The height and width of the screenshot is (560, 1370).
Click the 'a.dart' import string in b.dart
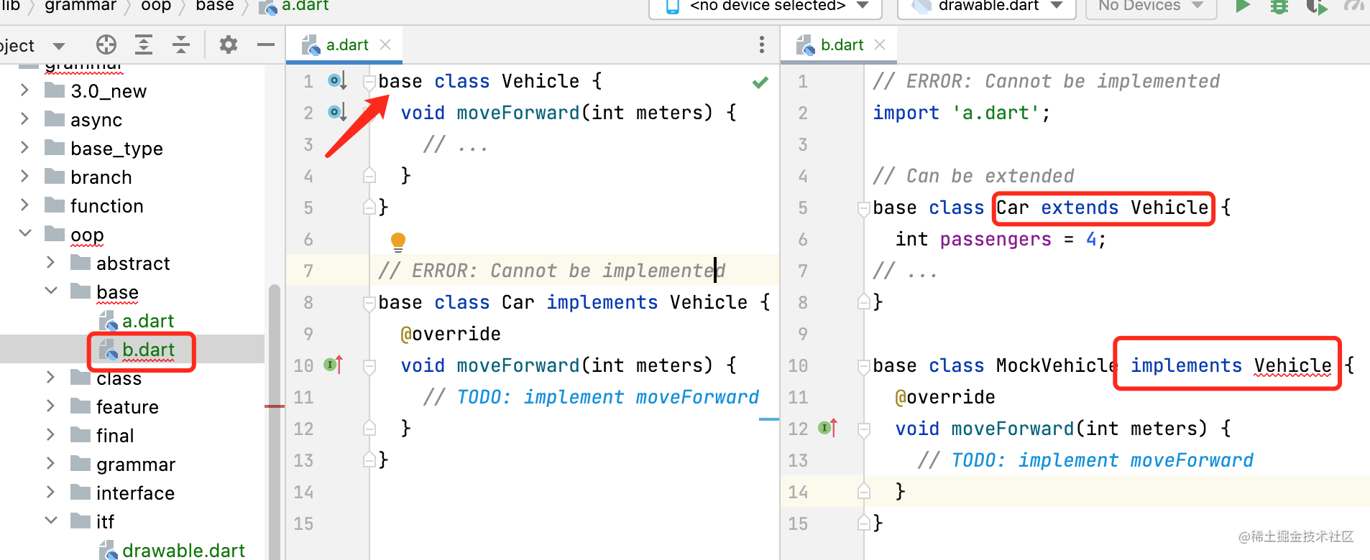996,113
